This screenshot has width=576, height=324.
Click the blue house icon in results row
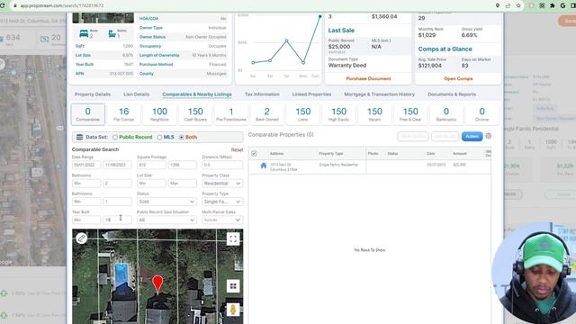(x=264, y=166)
